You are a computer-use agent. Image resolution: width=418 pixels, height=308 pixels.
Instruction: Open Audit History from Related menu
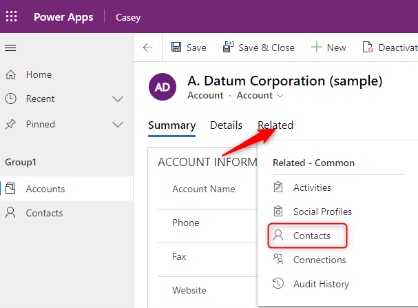pos(320,284)
